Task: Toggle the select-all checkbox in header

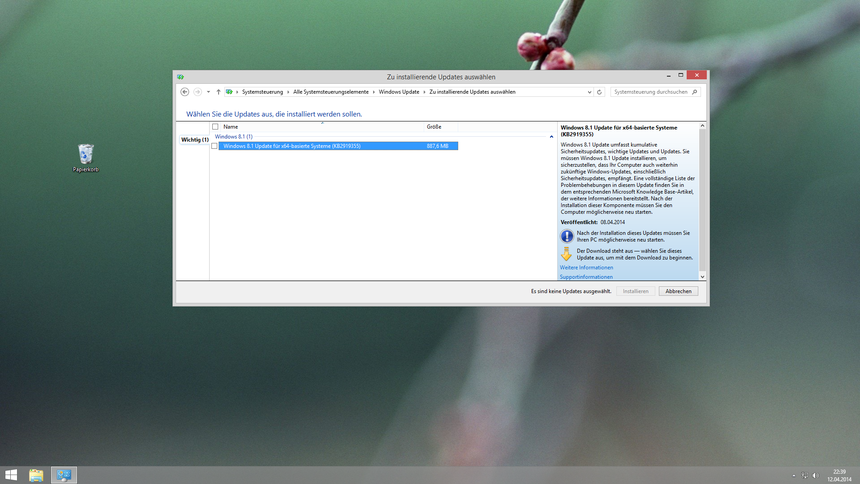Action: (x=215, y=127)
